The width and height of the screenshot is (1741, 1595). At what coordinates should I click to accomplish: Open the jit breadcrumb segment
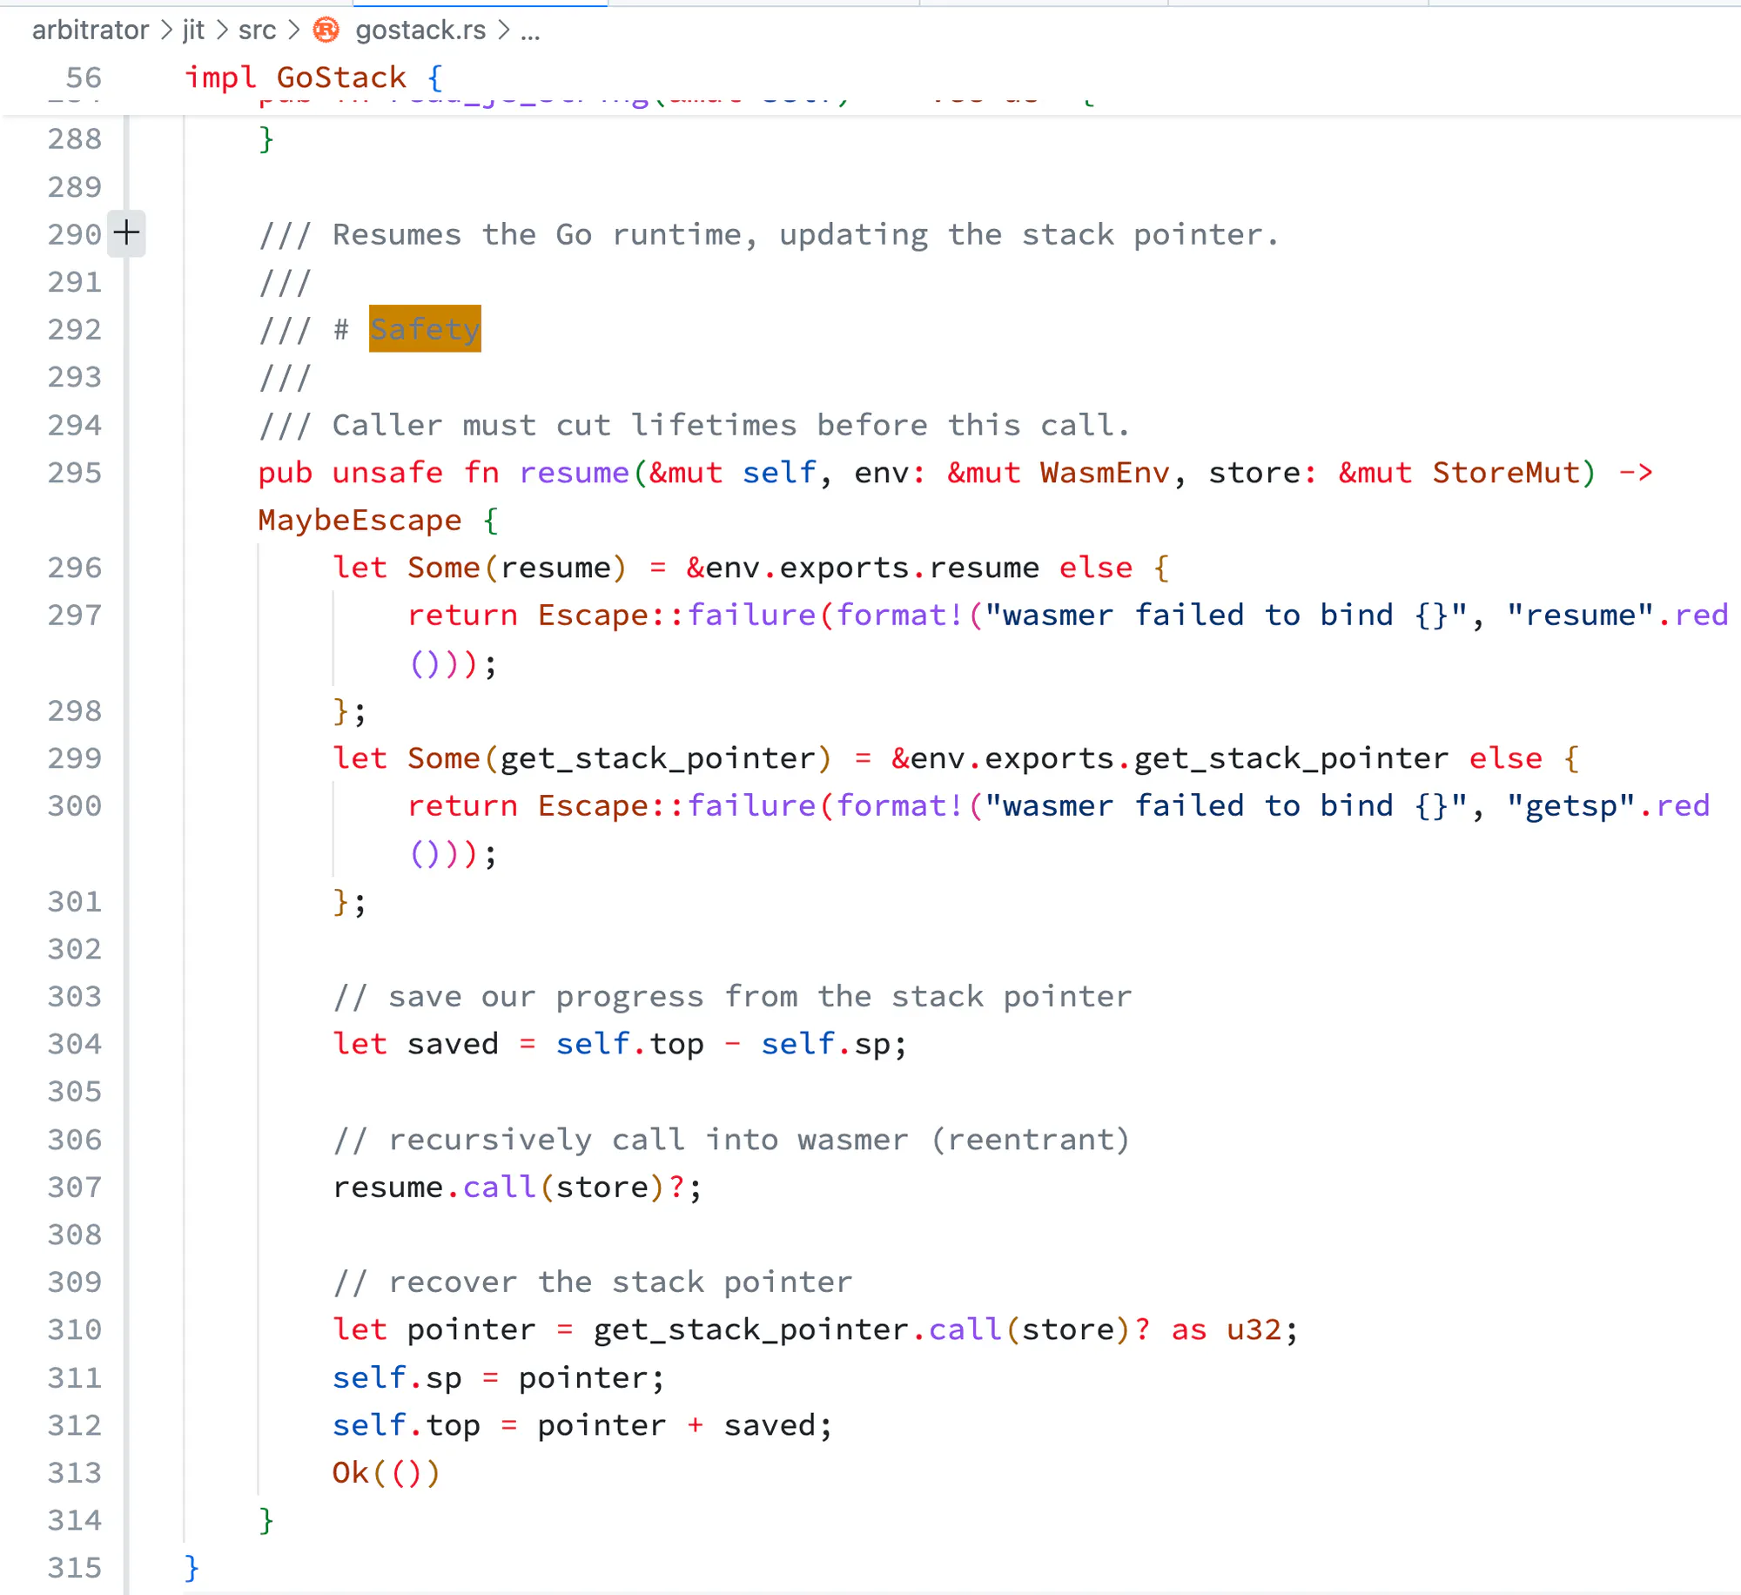(x=193, y=30)
